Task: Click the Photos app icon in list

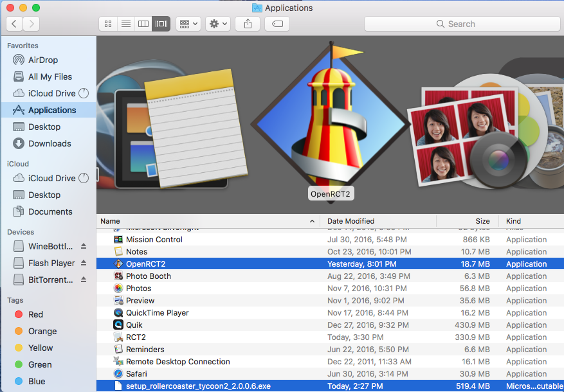Action: (x=118, y=288)
